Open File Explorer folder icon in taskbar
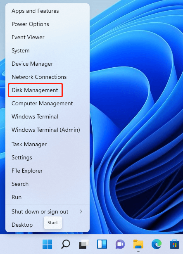Screen dimensions: 183x254 (x=138, y=244)
